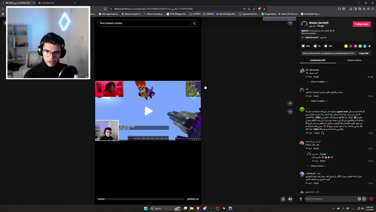Switch to the Creator videos tab
376x212 pixels.
[354, 60]
